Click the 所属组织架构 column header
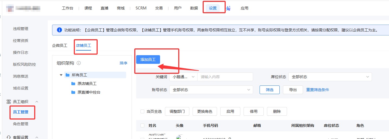 (303, 125)
